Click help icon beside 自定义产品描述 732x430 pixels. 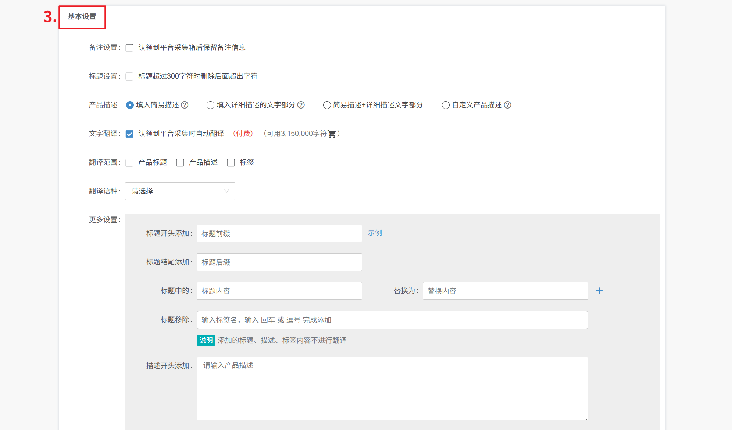pos(507,105)
